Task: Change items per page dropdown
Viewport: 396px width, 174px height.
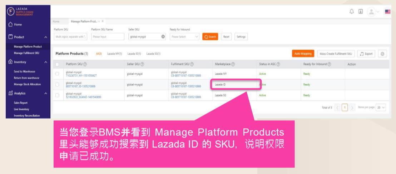Action: [381, 107]
